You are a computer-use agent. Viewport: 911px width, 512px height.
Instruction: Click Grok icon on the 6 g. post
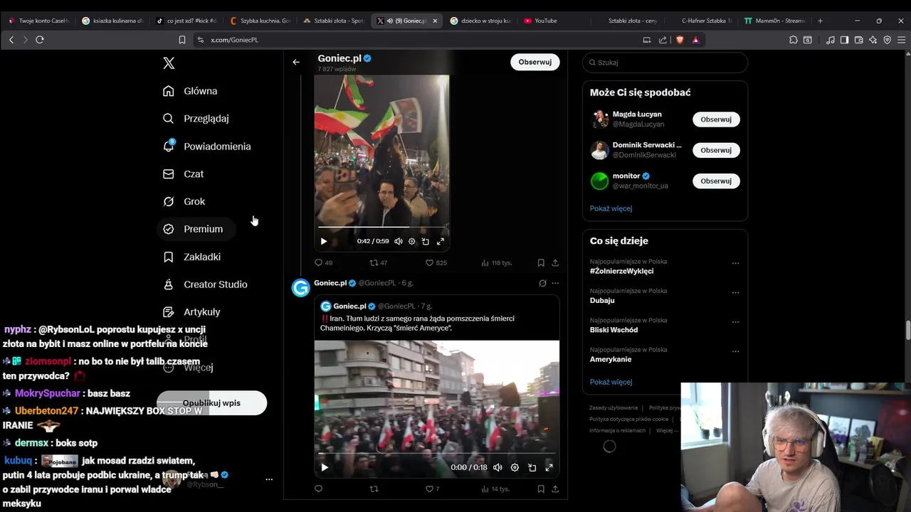pyautogui.click(x=542, y=283)
